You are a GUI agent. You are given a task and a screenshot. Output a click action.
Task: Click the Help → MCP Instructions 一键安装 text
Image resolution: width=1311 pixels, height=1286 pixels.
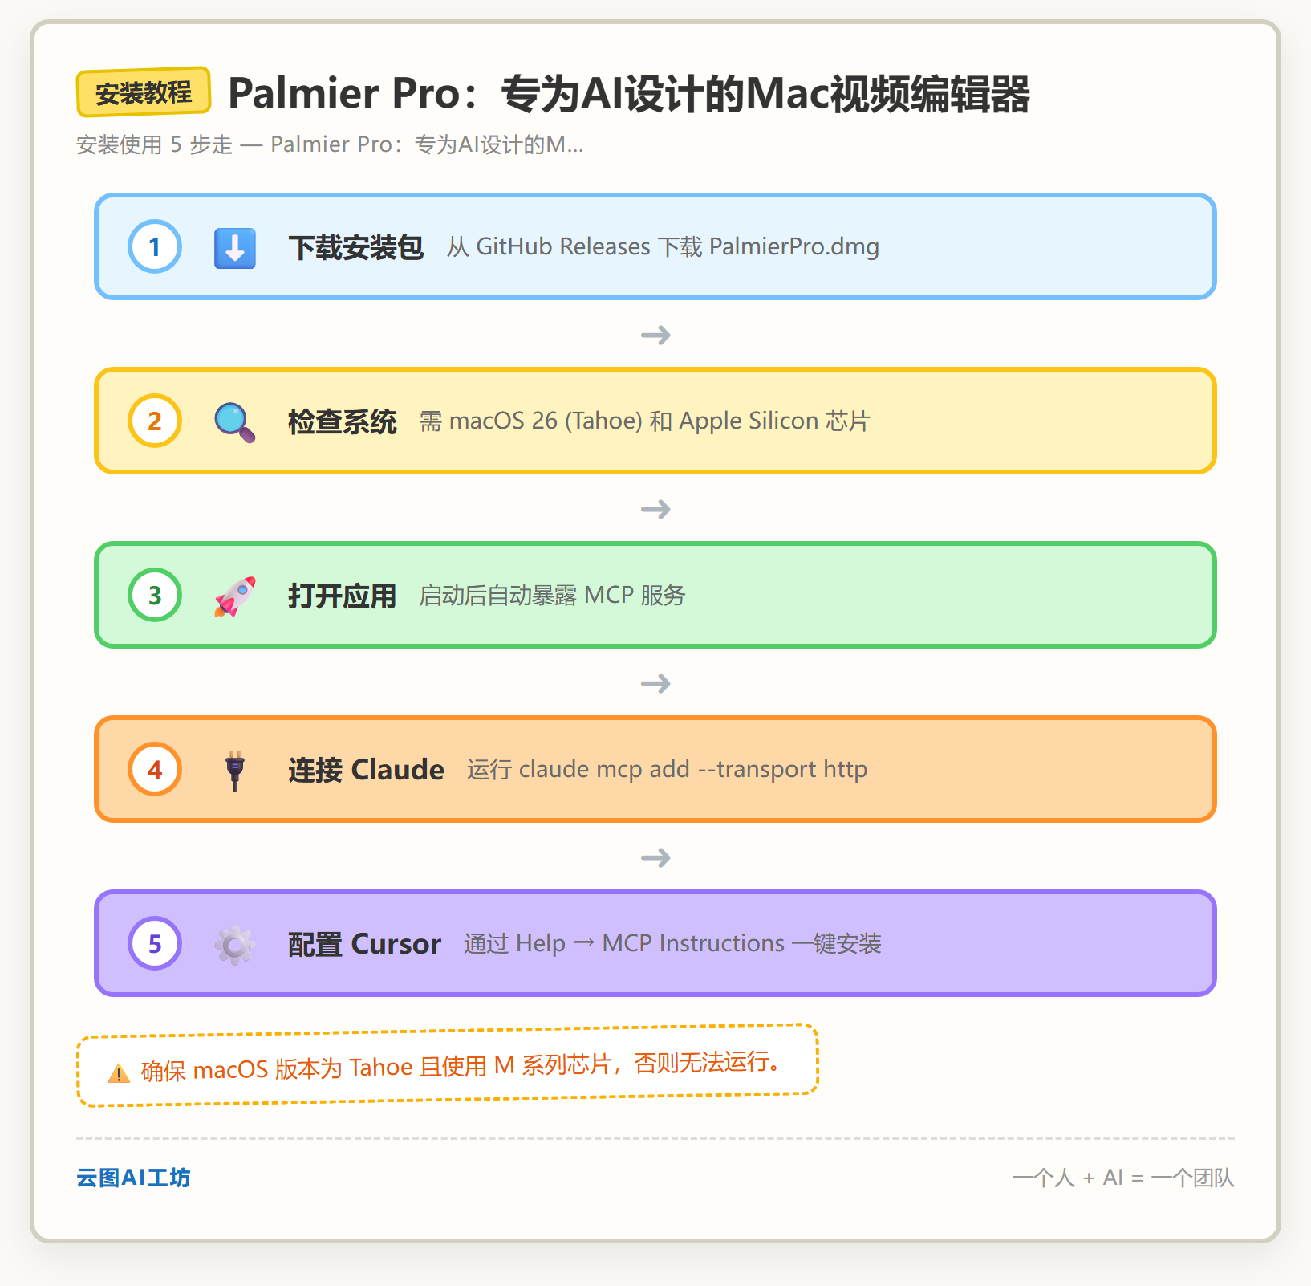point(672,943)
